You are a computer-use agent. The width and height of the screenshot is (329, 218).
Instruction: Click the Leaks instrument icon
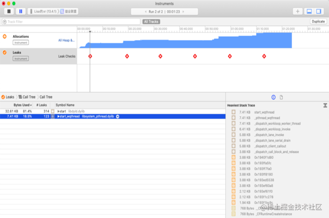4,52
